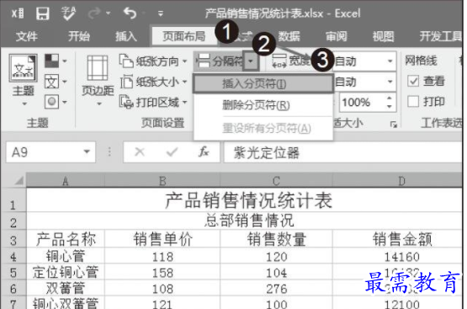
Task: Open the 宽度 自动 dropdown
Action: 390,61
